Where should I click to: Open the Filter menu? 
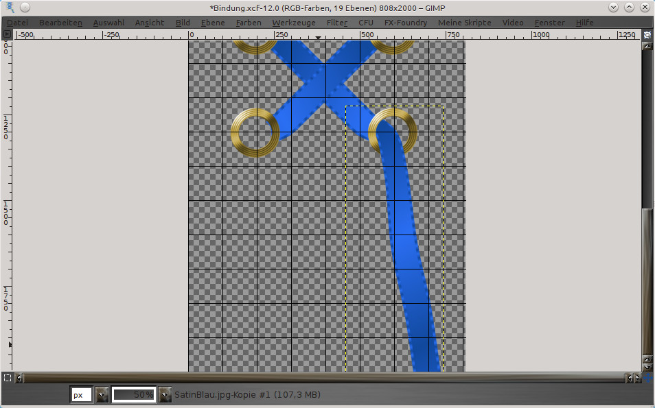click(x=336, y=23)
